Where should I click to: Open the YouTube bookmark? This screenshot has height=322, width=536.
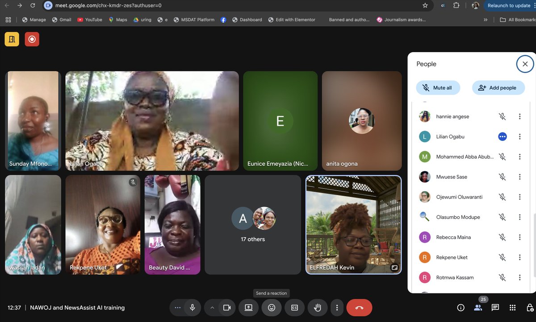coord(90,20)
